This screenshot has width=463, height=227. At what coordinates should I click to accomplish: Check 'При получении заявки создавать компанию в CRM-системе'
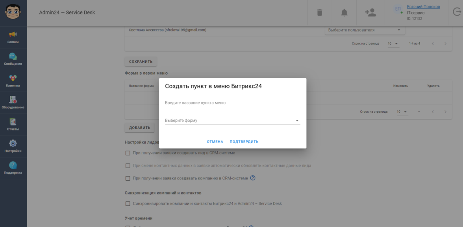pos(128,178)
